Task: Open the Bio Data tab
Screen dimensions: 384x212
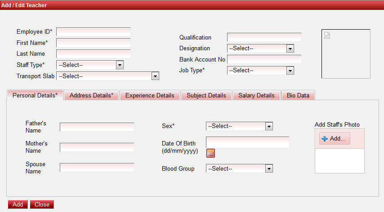Action: pyautogui.click(x=298, y=96)
